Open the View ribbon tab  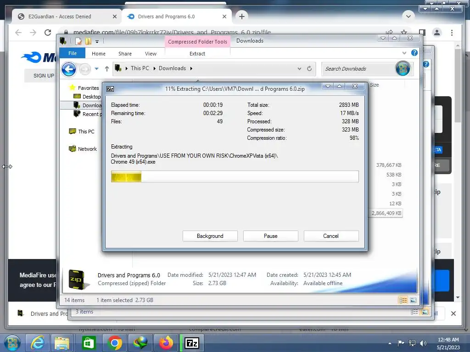click(151, 54)
